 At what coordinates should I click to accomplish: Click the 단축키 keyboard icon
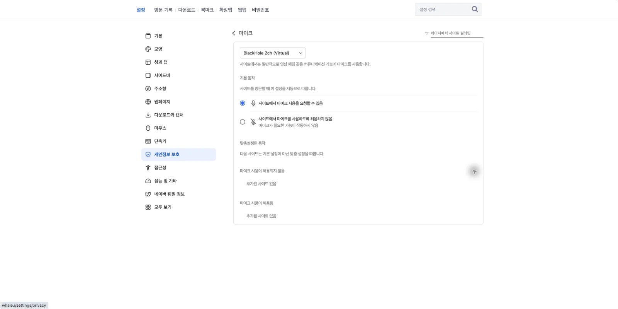click(x=148, y=141)
